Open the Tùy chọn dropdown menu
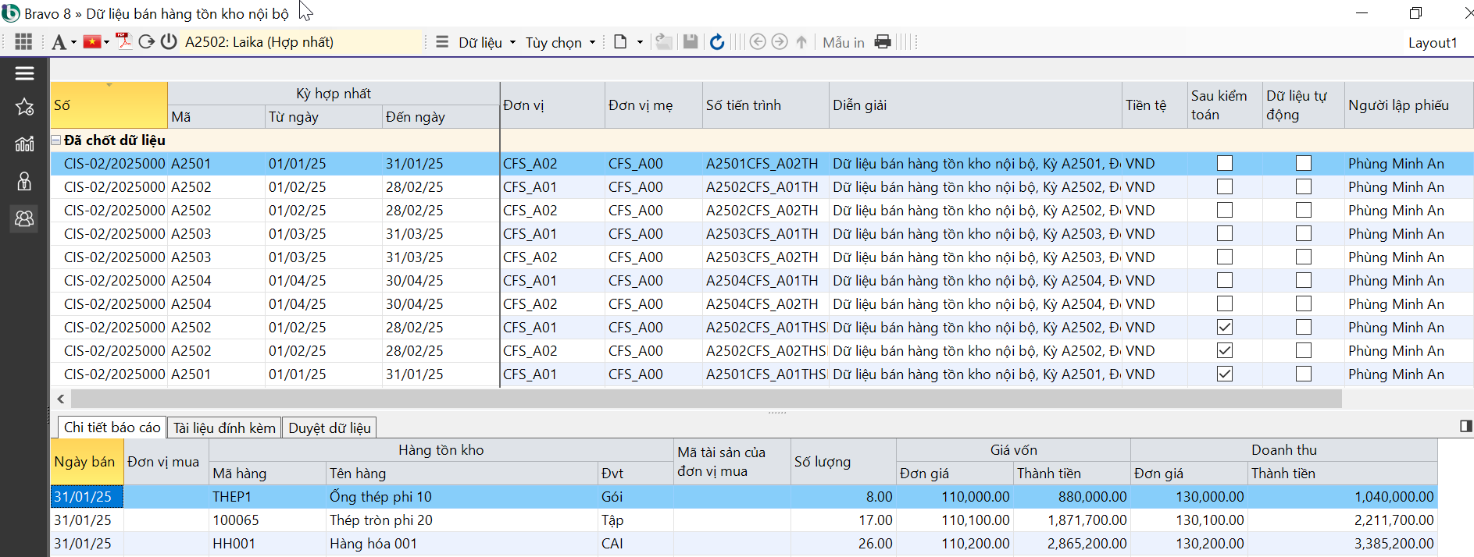Viewport: 1474px width, 557px height. (559, 43)
